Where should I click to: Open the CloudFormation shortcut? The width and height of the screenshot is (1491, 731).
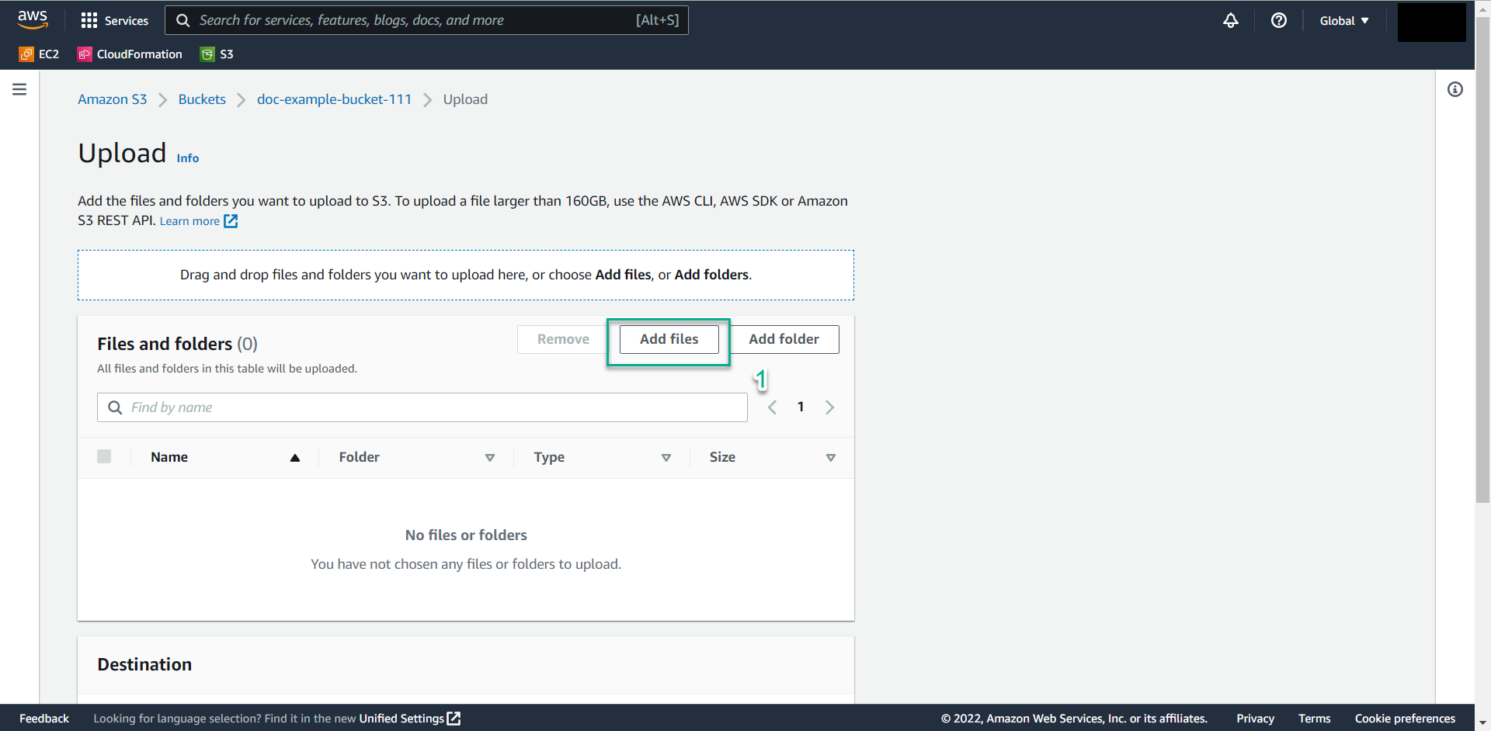point(130,54)
